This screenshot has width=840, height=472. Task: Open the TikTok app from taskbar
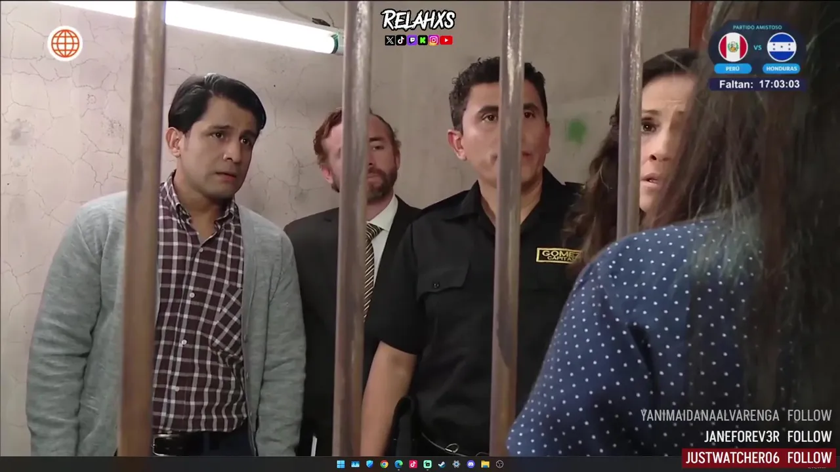(x=413, y=464)
